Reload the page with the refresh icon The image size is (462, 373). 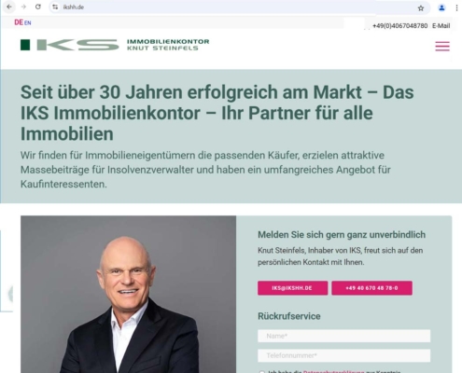click(x=38, y=7)
